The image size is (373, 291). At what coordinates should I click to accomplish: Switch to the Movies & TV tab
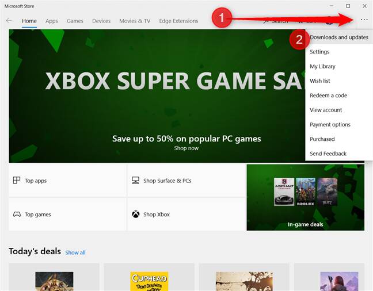[x=135, y=21]
